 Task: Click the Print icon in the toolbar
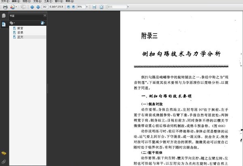point(5,7)
